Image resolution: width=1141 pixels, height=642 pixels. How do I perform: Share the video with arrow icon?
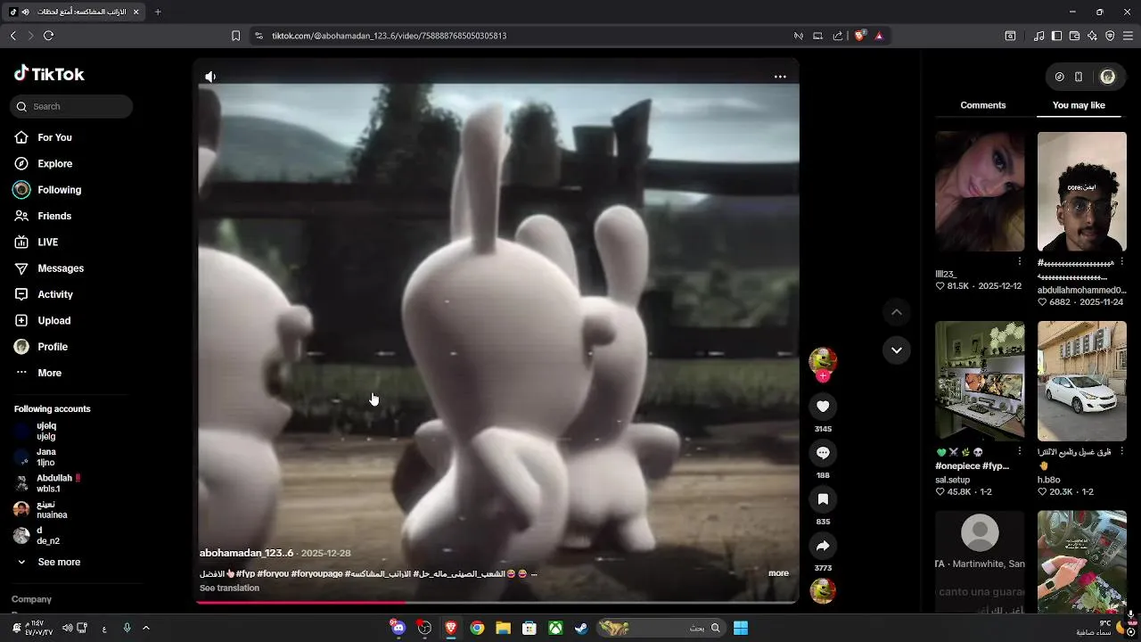click(x=823, y=546)
